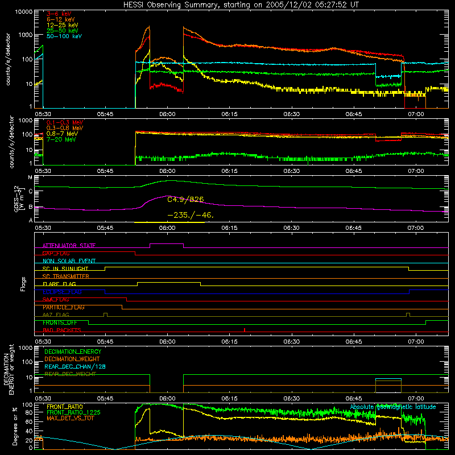Click the DECIMATION_WEIGHT legend label
Viewport: 455px width, 455px height.
coord(72,359)
